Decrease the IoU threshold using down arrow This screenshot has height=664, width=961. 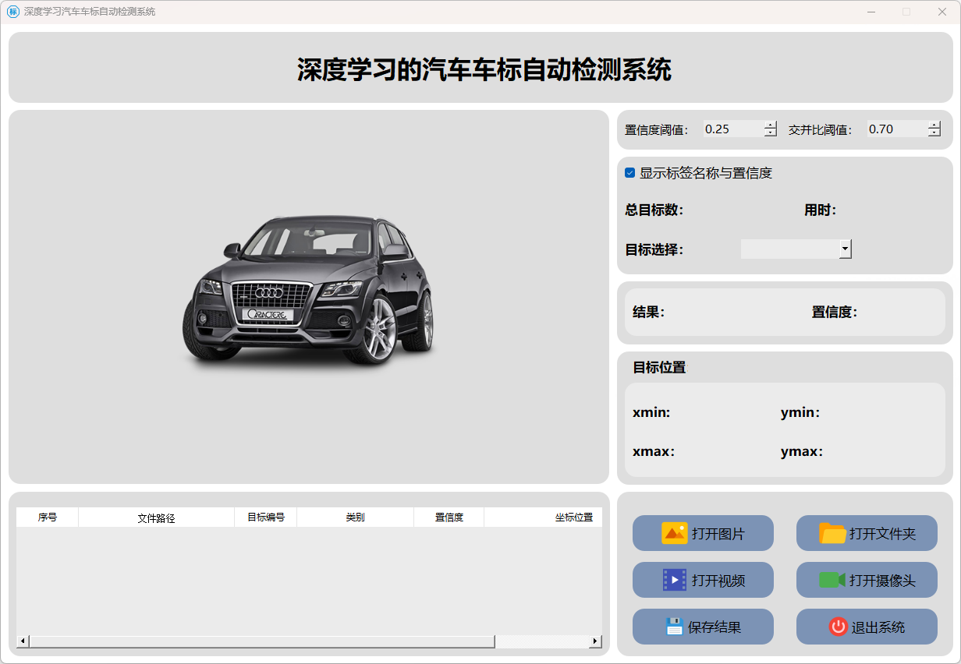(x=934, y=133)
